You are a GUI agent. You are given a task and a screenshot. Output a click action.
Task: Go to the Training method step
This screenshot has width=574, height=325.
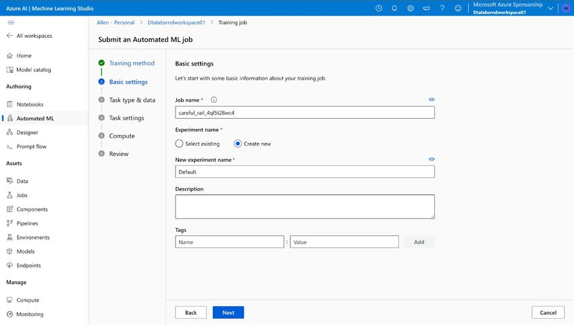[132, 63]
